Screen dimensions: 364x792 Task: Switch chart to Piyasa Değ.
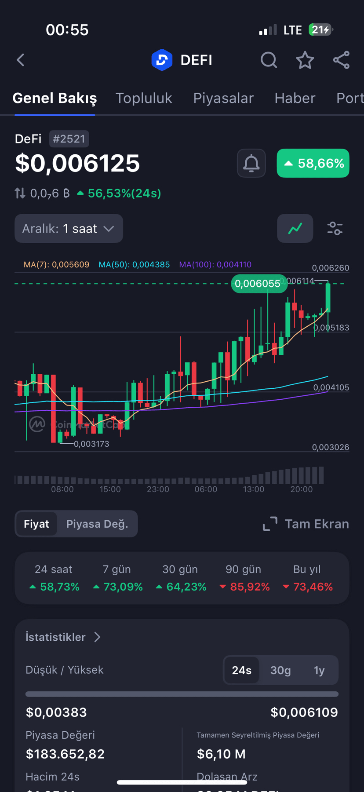[97, 524]
